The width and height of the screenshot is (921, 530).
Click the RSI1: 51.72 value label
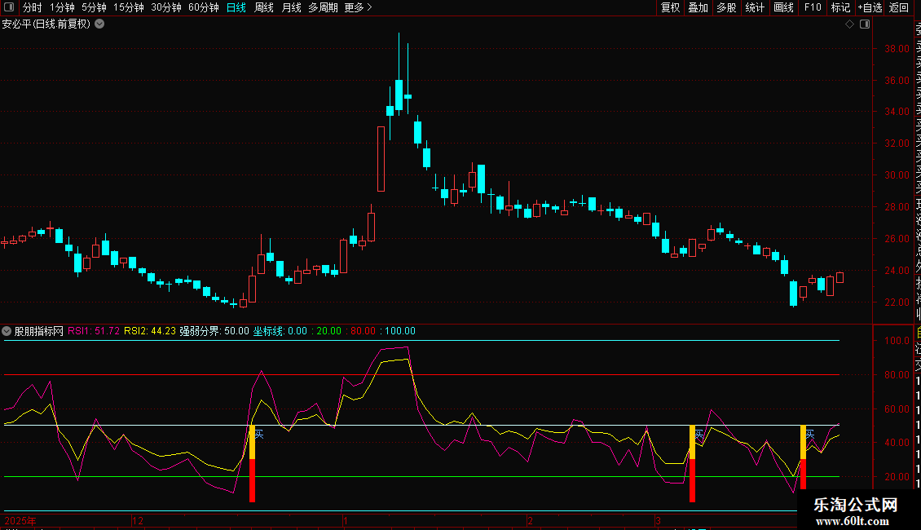click(x=94, y=331)
